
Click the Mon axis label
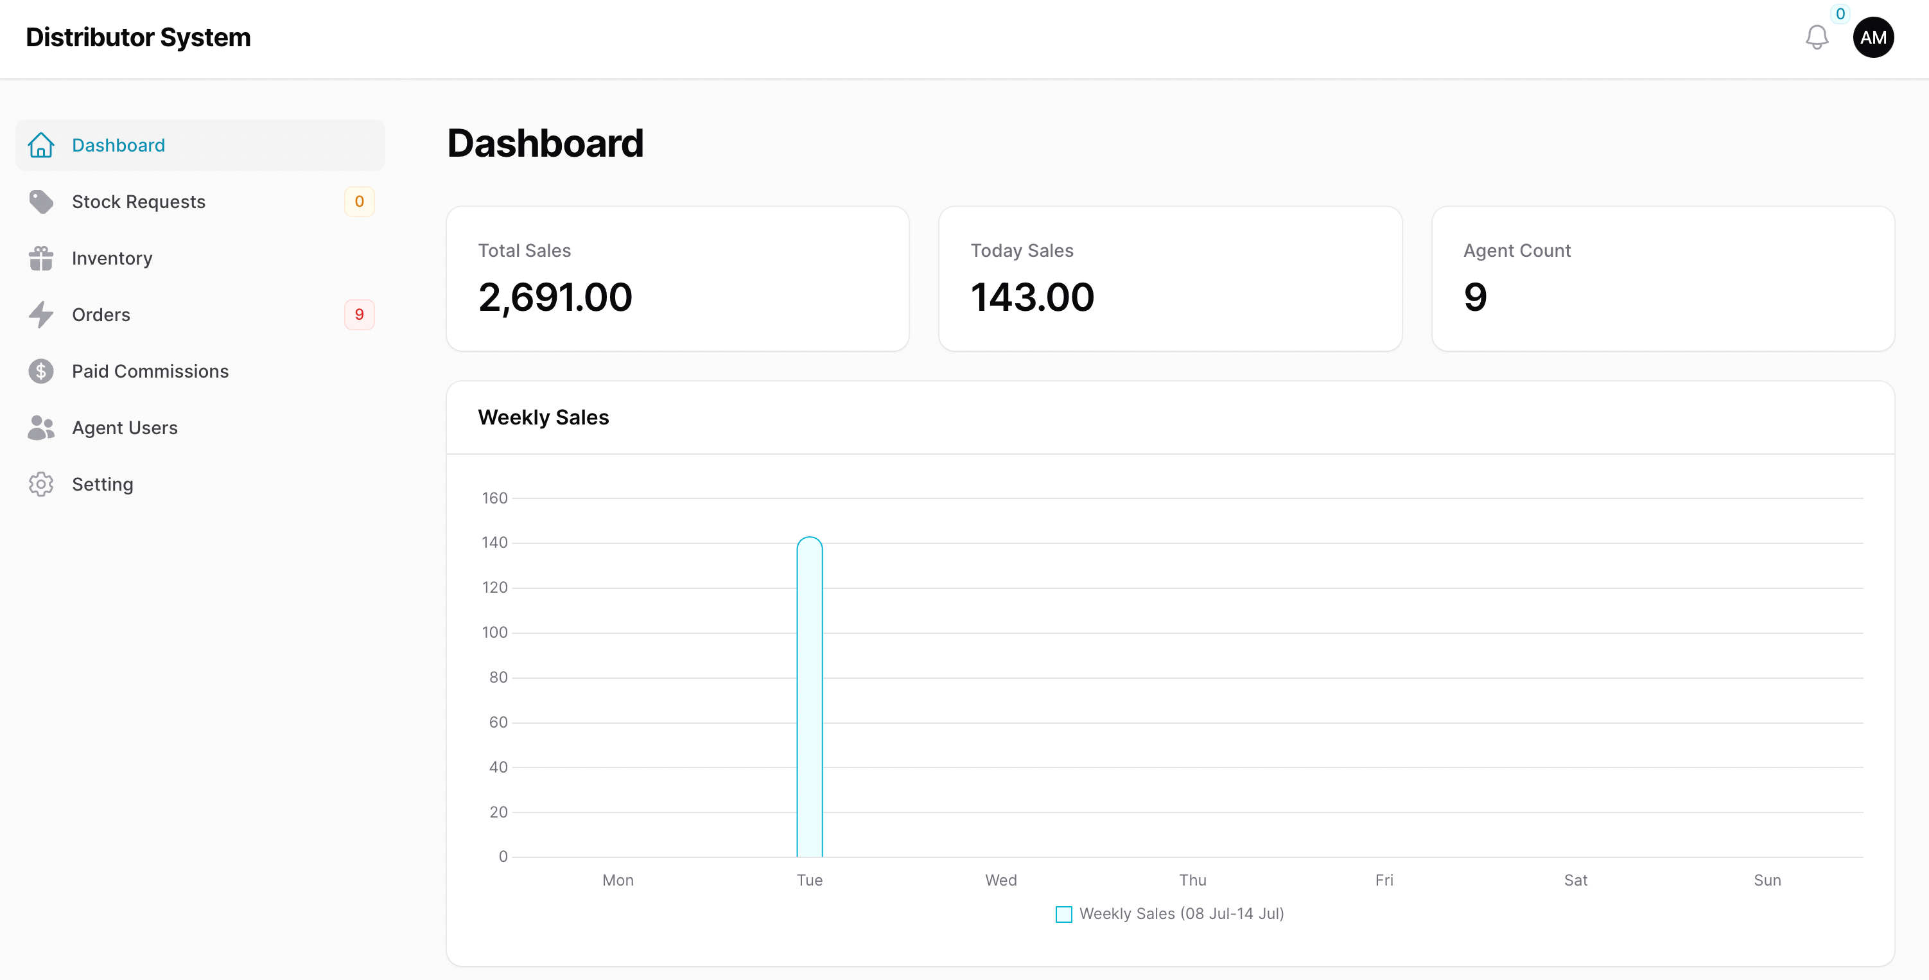[x=618, y=880]
